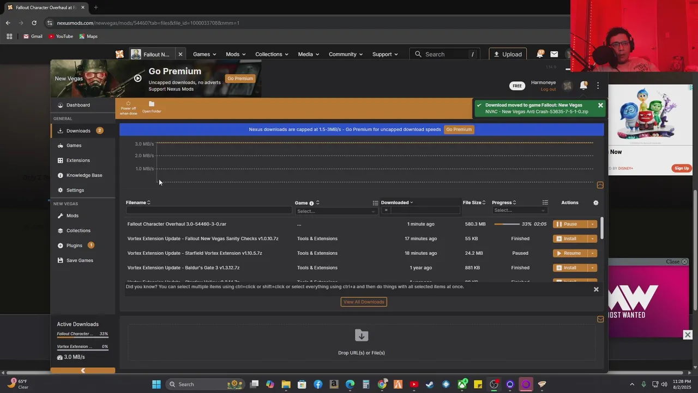
Task: Collapse the download speed graph panel
Action: click(x=600, y=185)
